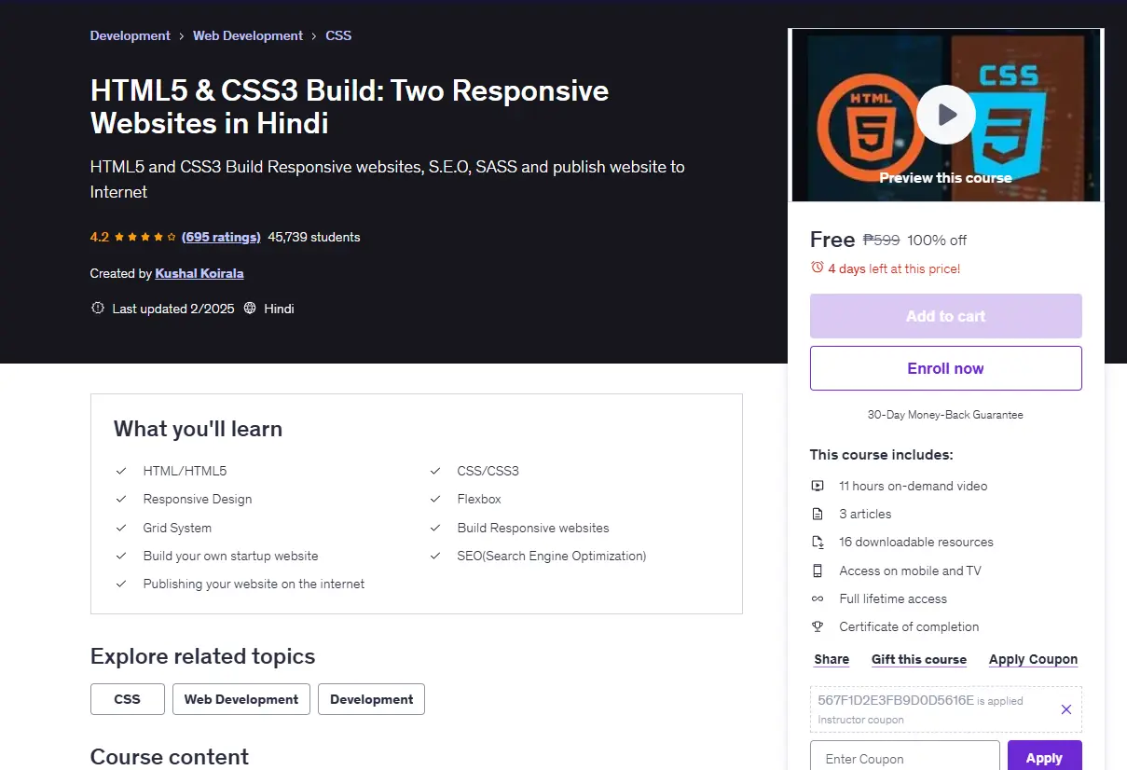
Task: Click the certificate trophy icon
Action: point(818,626)
